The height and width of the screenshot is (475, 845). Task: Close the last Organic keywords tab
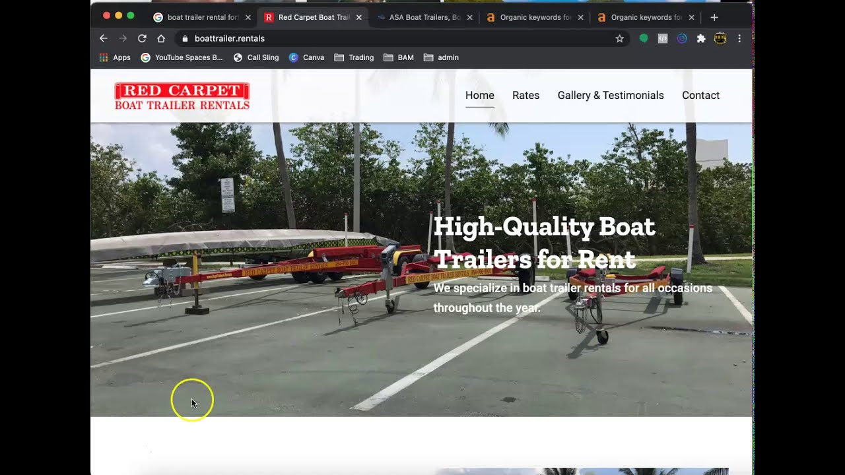tap(692, 17)
